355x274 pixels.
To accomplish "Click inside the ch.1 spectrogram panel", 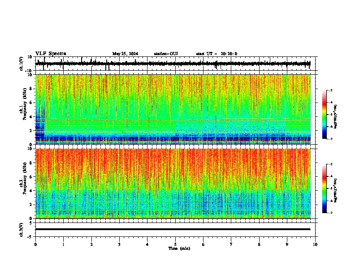I will coord(173,109).
